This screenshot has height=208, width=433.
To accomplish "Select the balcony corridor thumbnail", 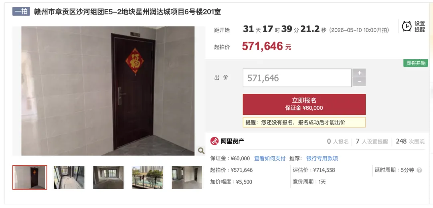I will pyautogui.click(x=69, y=178).
